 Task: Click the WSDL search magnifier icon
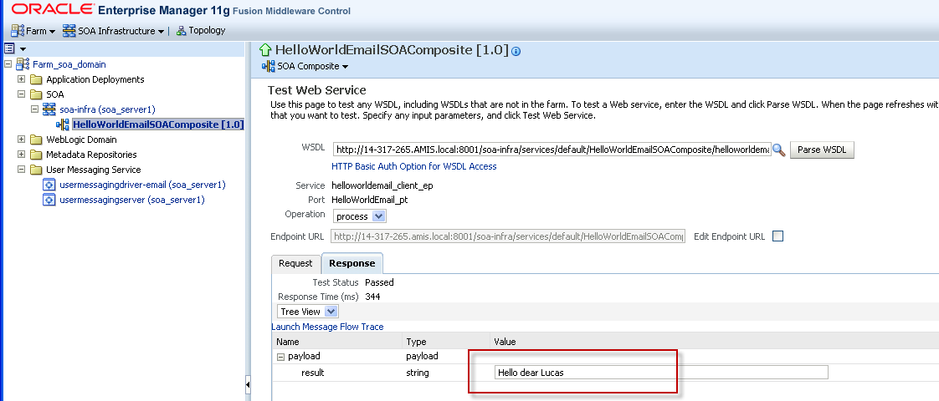(x=779, y=150)
